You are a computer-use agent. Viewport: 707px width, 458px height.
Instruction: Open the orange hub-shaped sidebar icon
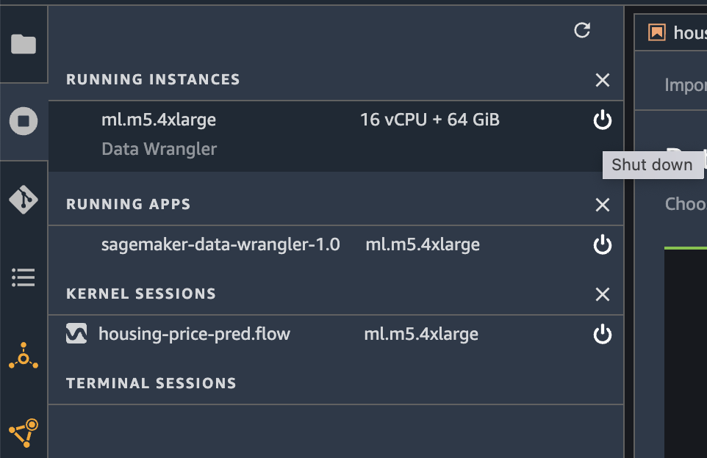pos(24,356)
